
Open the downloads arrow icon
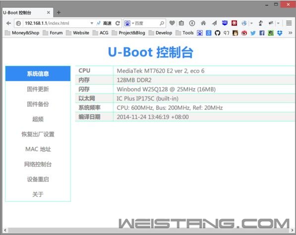192,23
